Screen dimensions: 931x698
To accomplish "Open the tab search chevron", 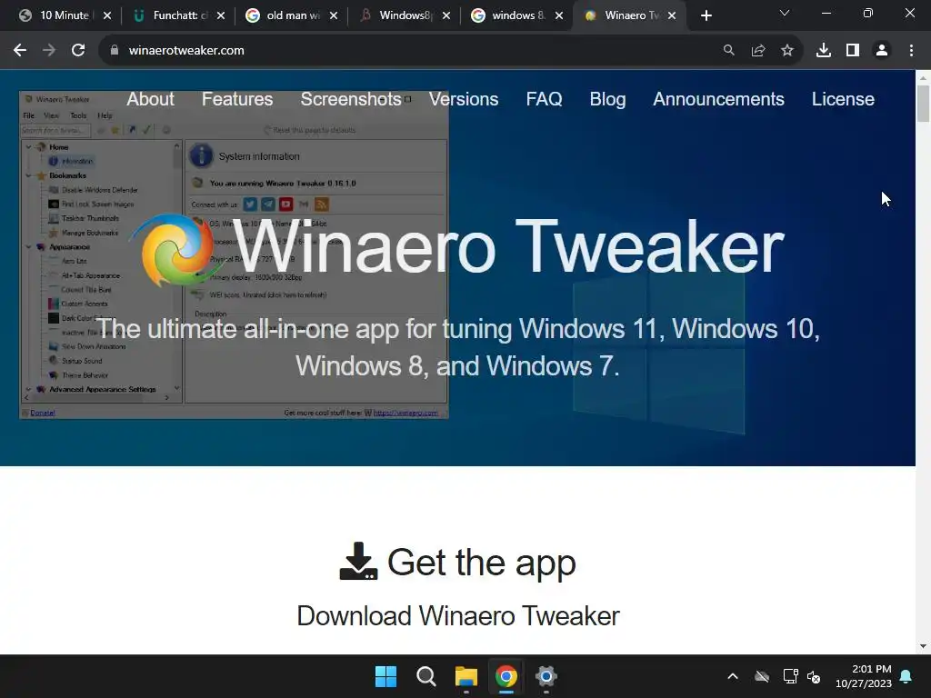I will point(785,13).
